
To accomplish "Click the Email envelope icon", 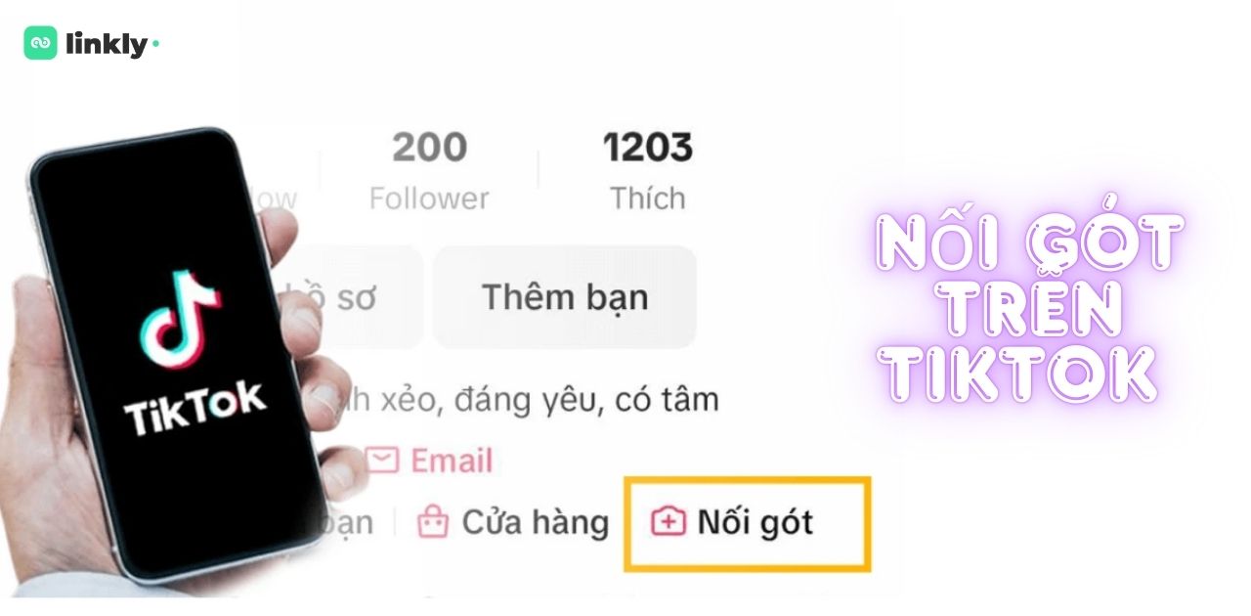I will 382,461.
